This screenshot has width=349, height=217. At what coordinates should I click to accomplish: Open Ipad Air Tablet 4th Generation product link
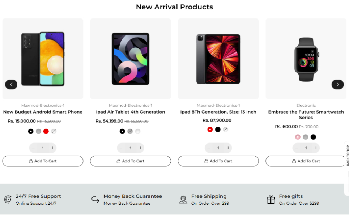(130, 112)
